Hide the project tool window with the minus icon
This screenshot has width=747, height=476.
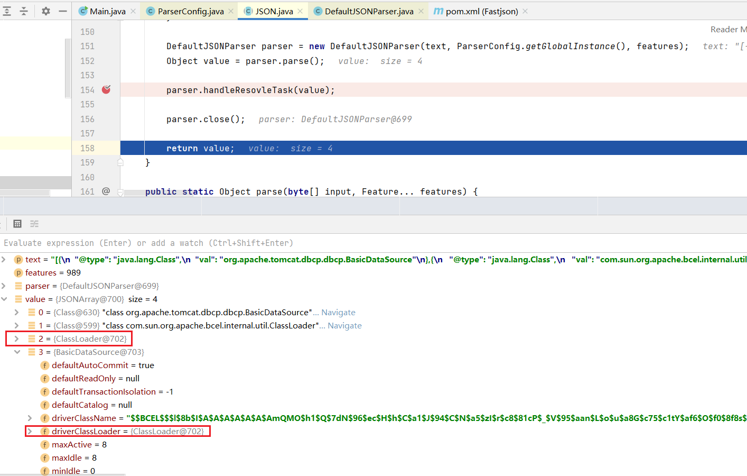pos(63,11)
